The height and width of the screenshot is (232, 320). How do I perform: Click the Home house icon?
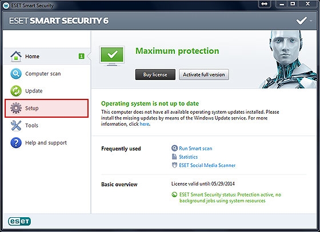[x=16, y=57]
